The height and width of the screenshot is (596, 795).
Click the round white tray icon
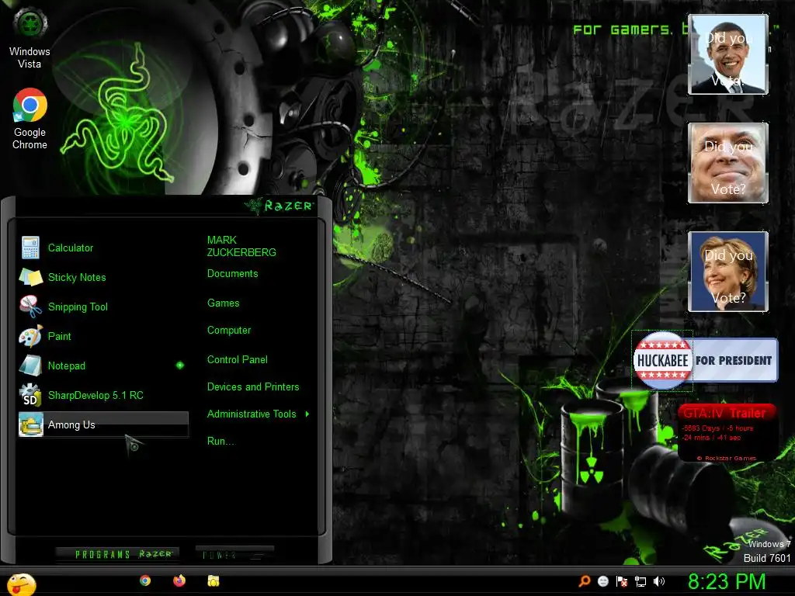pos(602,581)
